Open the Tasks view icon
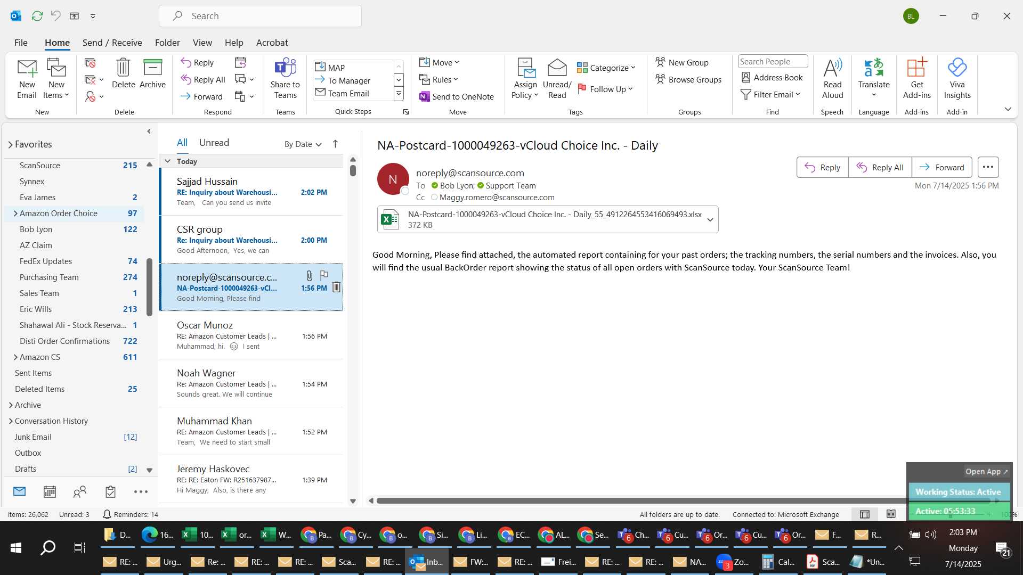This screenshot has height=575, width=1023. coord(110,491)
